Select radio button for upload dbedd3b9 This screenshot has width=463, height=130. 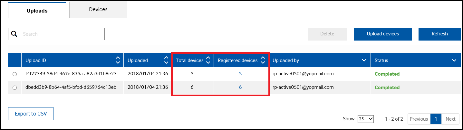pyautogui.click(x=14, y=88)
